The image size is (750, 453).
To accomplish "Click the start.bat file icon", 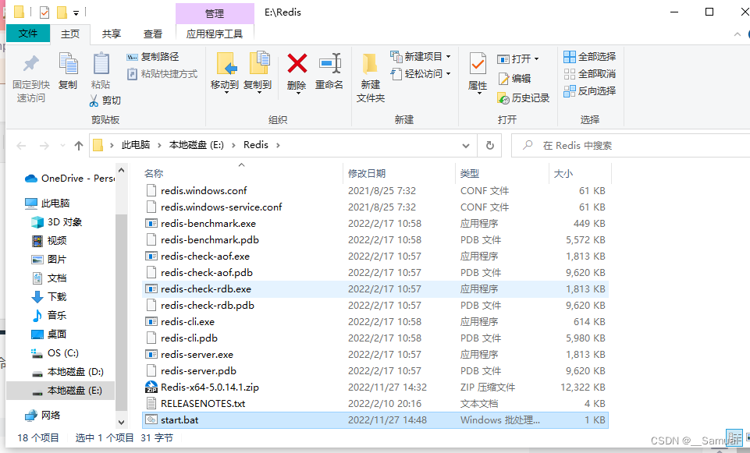I will (151, 420).
